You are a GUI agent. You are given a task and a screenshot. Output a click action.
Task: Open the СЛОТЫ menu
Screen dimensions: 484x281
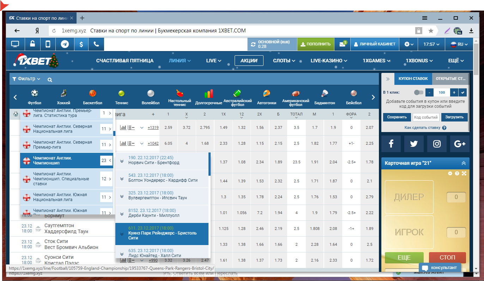[284, 61]
